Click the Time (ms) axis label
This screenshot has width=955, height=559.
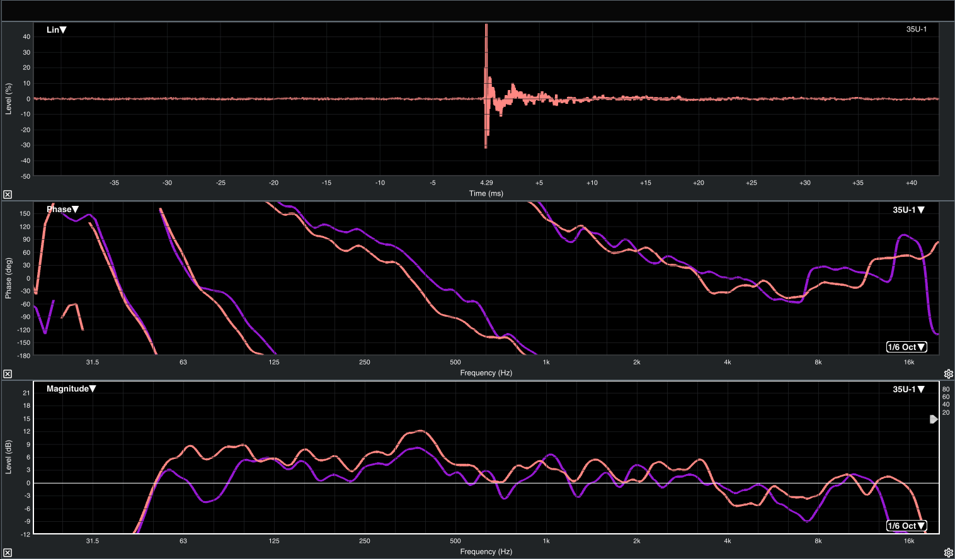(x=486, y=193)
